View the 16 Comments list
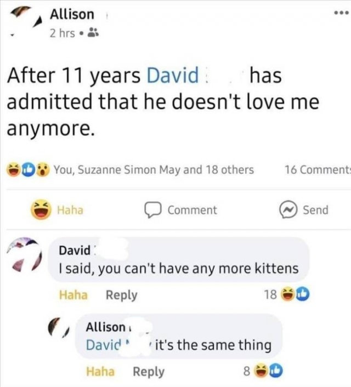This screenshot has width=351, height=387. point(317,169)
